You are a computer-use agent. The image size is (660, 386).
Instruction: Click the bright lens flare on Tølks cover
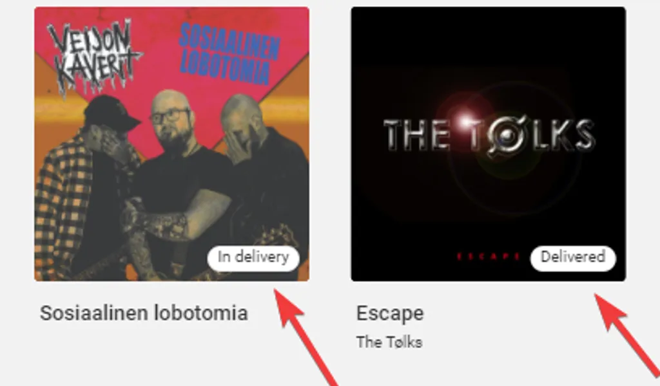click(x=465, y=122)
